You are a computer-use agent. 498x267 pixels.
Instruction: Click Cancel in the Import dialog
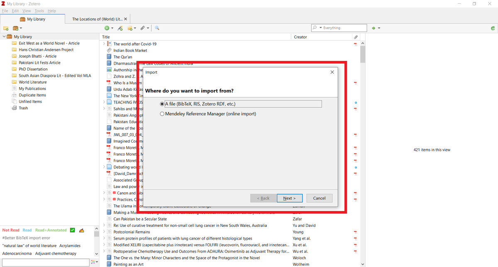coord(319,198)
